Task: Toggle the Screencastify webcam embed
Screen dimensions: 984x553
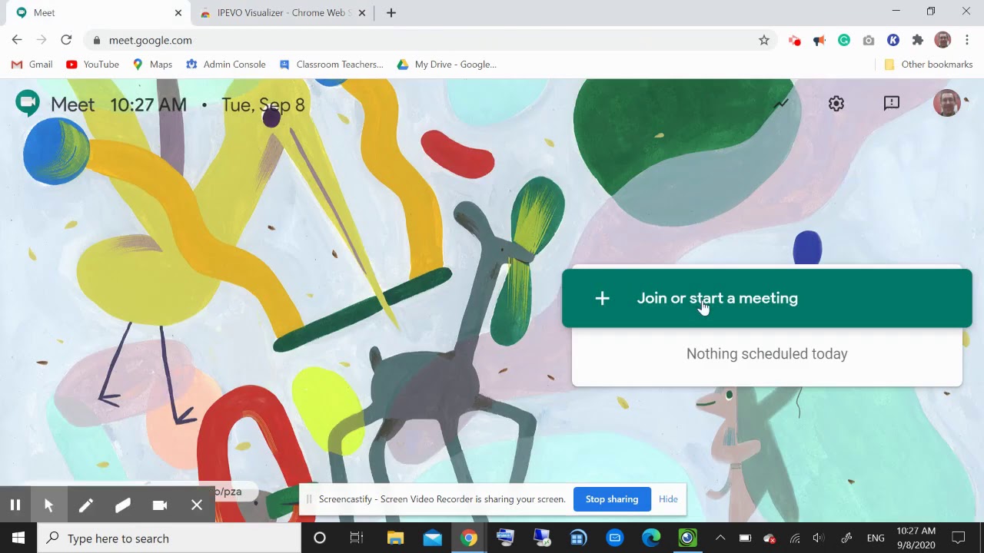Action: pos(160,505)
